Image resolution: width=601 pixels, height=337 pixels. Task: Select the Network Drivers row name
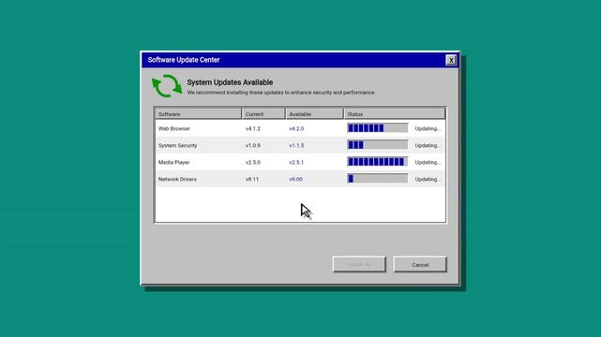177,179
